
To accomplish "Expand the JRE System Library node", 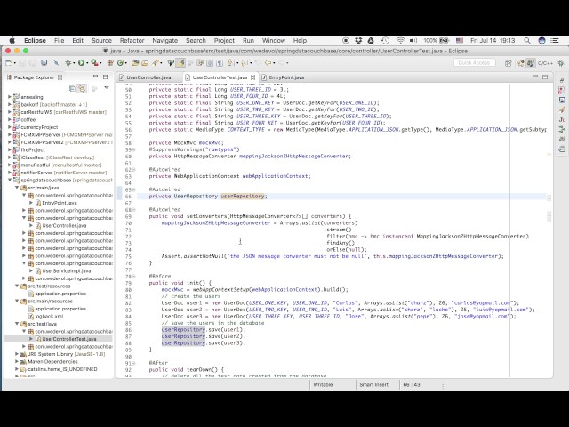I will pos(17,354).
